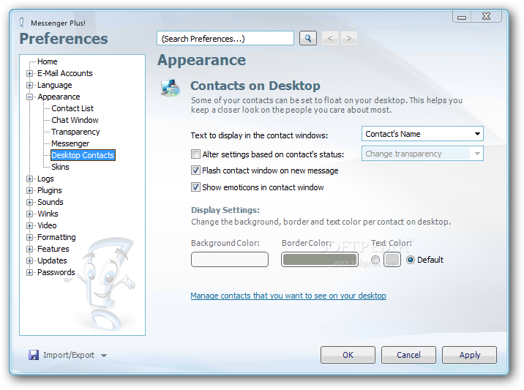Select the Plugins tree item label

(x=50, y=190)
